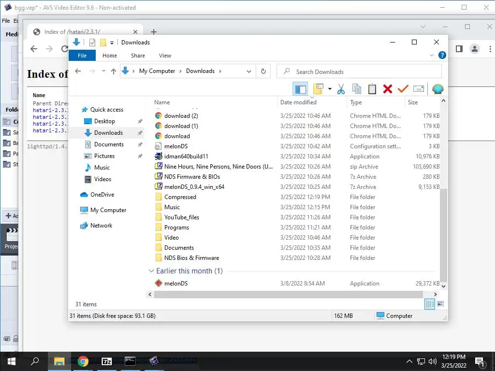Select the Compressed folder
The image size is (495, 371).
(180, 197)
